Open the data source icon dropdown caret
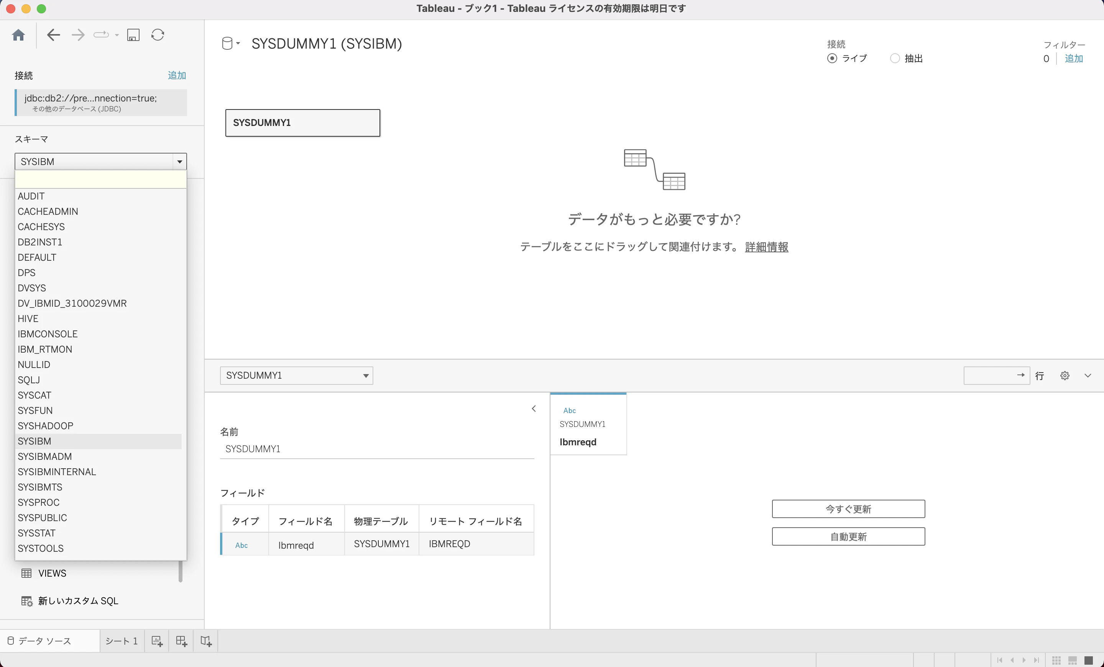Viewport: 1104px width, 667px height. pyautogui.click(x=238, y=43)
